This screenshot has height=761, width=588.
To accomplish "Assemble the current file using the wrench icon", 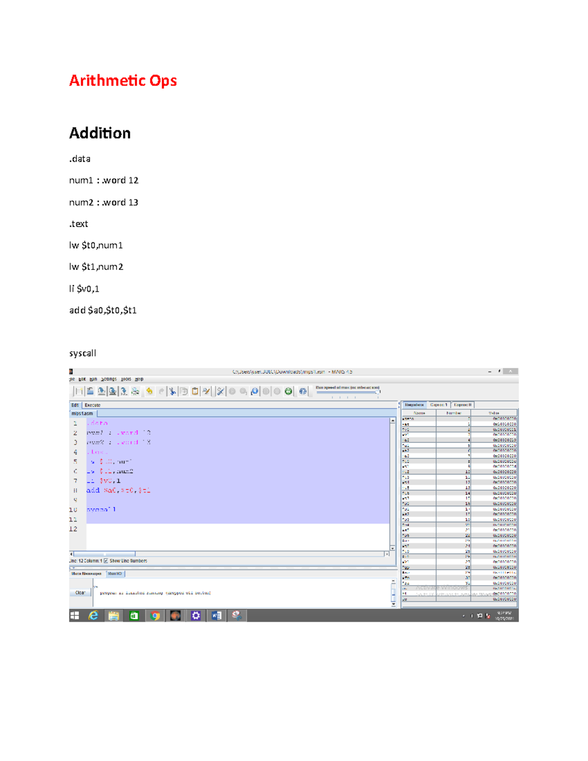I will [x=220, y=391].
